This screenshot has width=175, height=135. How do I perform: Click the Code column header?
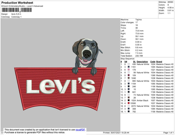click(x=153, y=62)
